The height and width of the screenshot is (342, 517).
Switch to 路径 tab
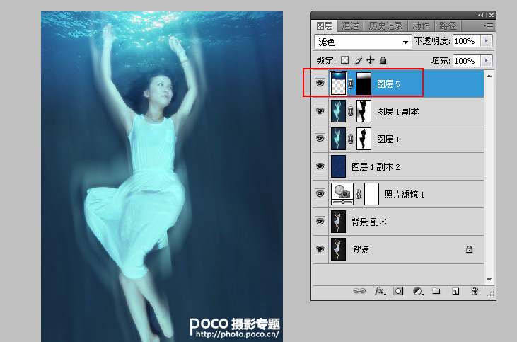coord(448,25)
